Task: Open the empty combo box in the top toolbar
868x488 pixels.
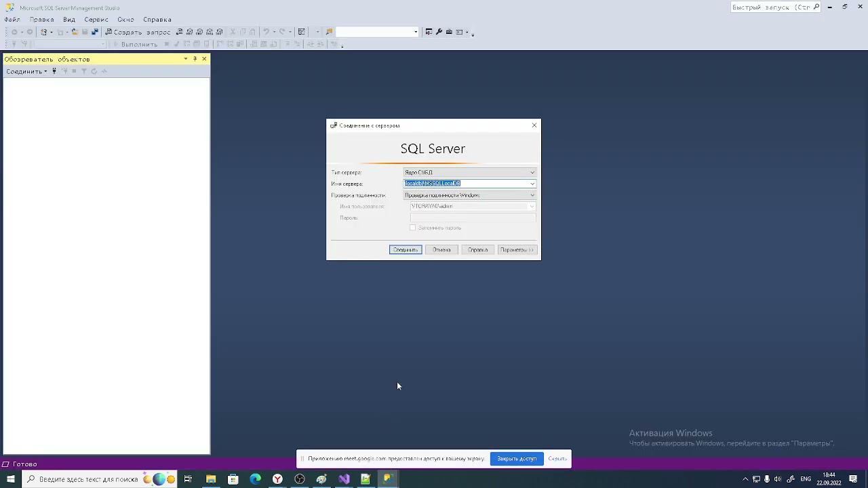Action: click(377, 32)
